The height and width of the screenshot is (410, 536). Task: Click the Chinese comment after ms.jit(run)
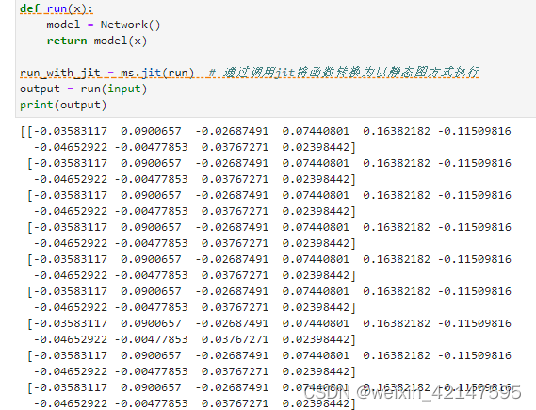tap(344, 73)
